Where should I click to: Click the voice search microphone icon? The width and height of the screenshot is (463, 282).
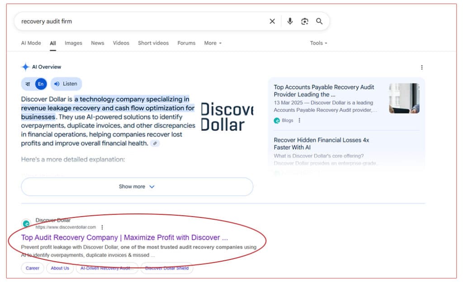tap(290, 21)
